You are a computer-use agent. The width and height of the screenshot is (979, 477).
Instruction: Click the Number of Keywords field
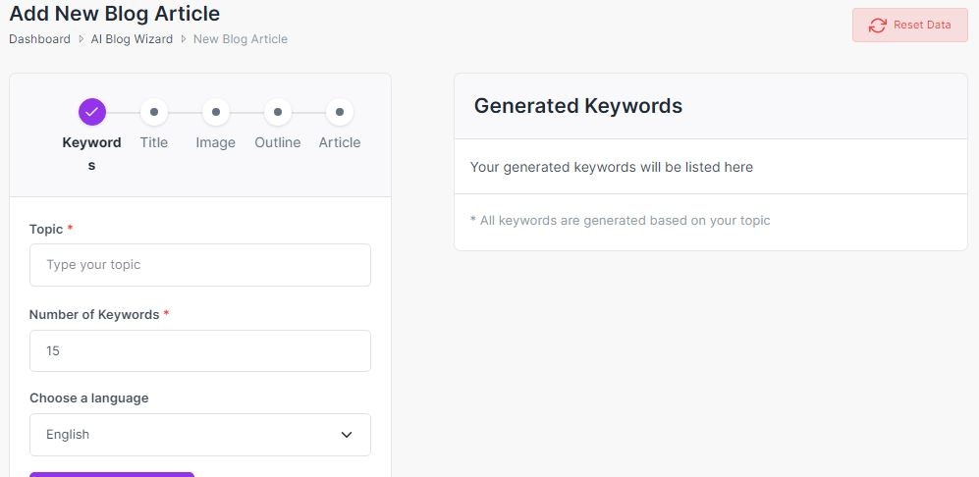pyautogui.click(x=199, y=350)
